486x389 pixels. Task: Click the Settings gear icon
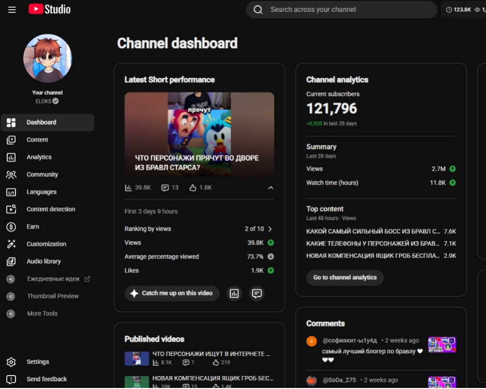pos(11,362)
